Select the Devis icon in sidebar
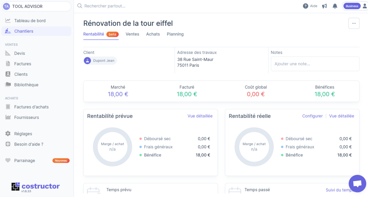This screenshot has width=368, height=197. (10, 53)
